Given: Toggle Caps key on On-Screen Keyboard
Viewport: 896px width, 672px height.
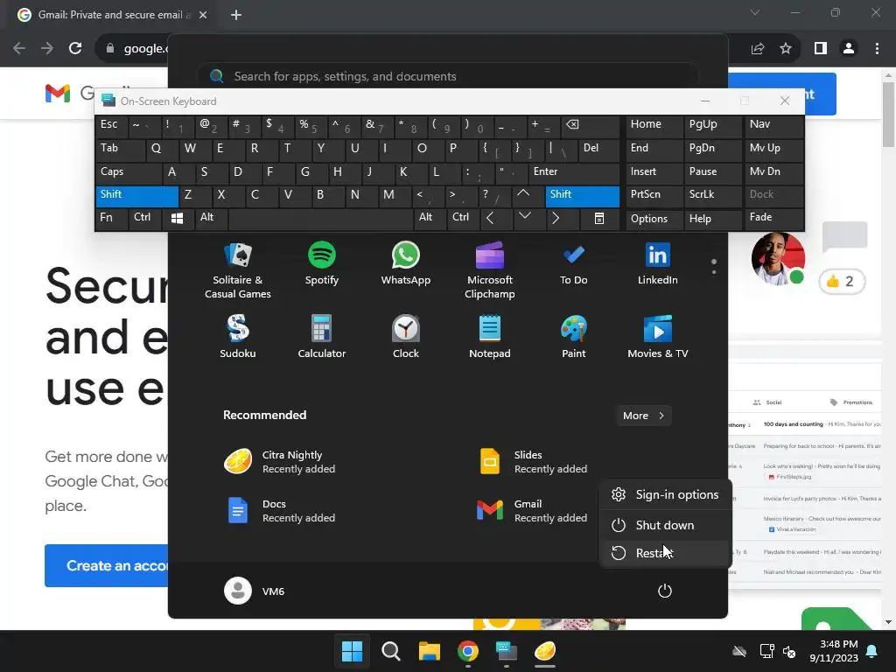Looking at the screenshot, I should coord(129,172).
